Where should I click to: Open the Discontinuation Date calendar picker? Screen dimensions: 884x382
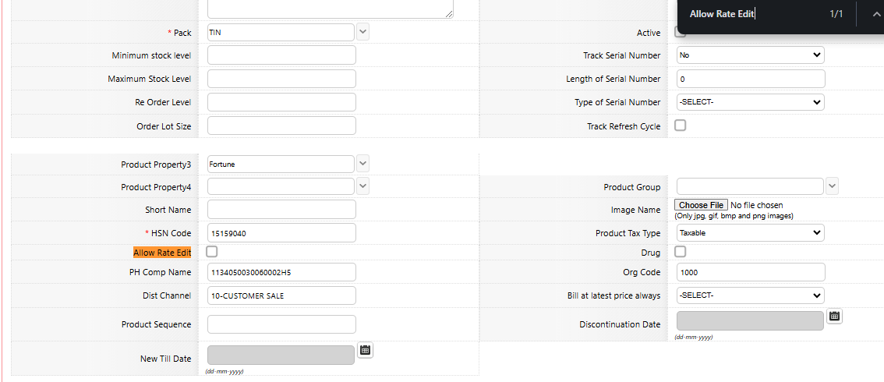(x=835, y=316)
